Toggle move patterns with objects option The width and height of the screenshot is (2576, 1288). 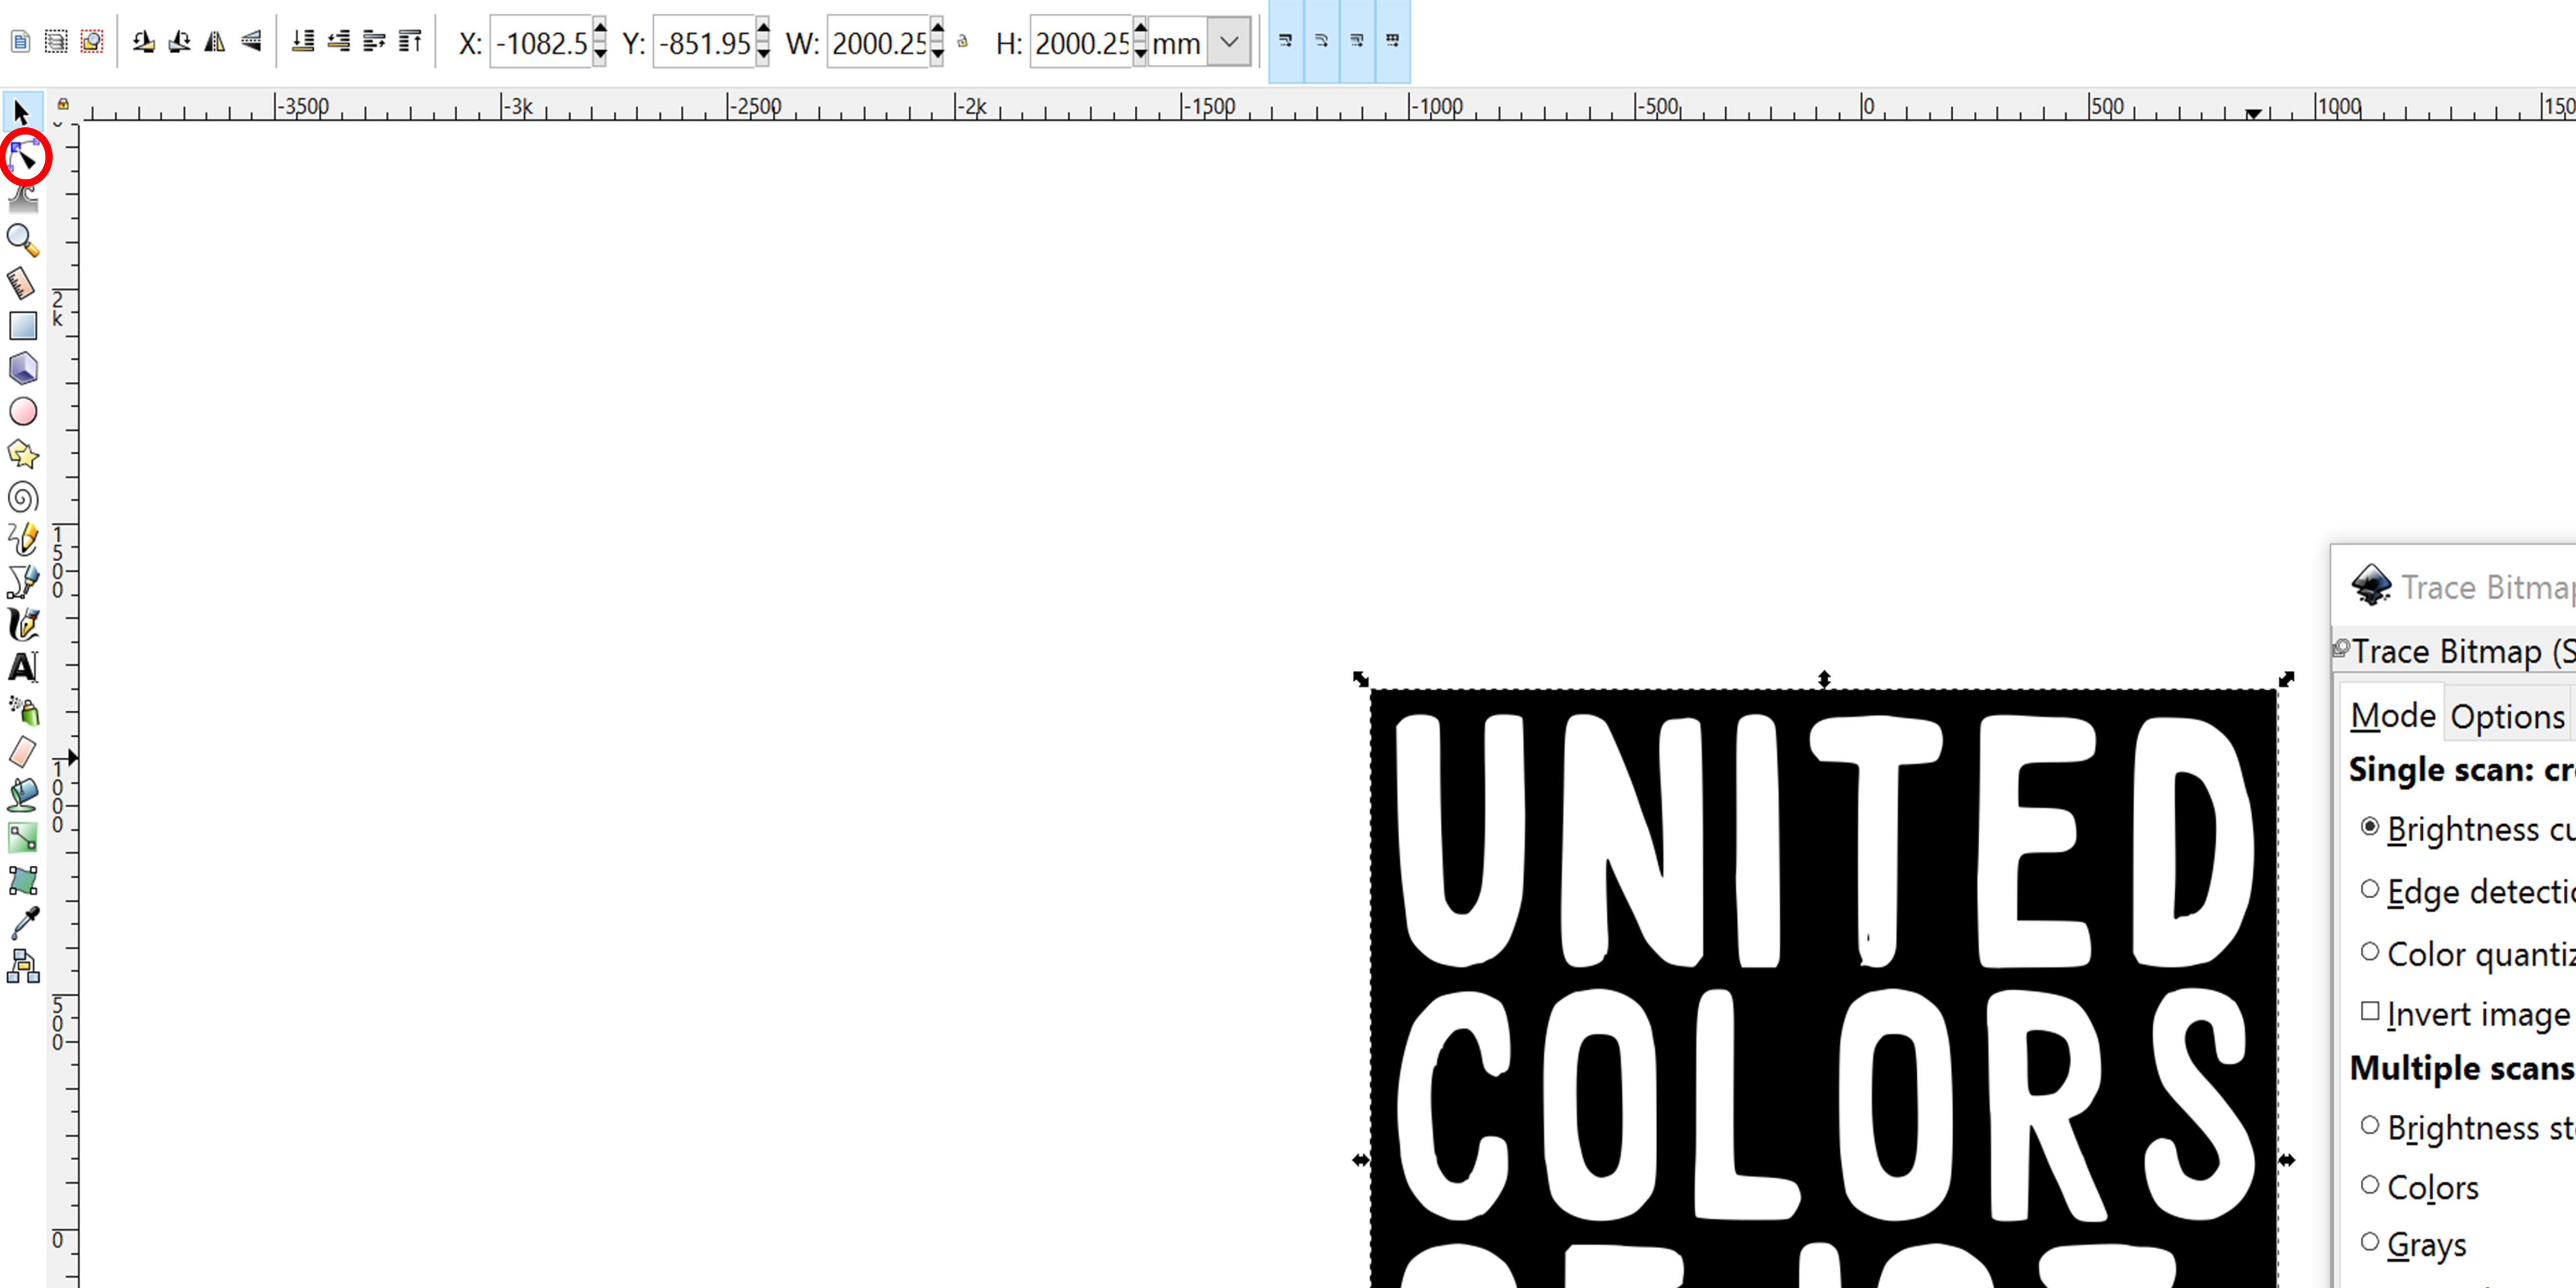pyautogui.click(x=1393, y=41)
